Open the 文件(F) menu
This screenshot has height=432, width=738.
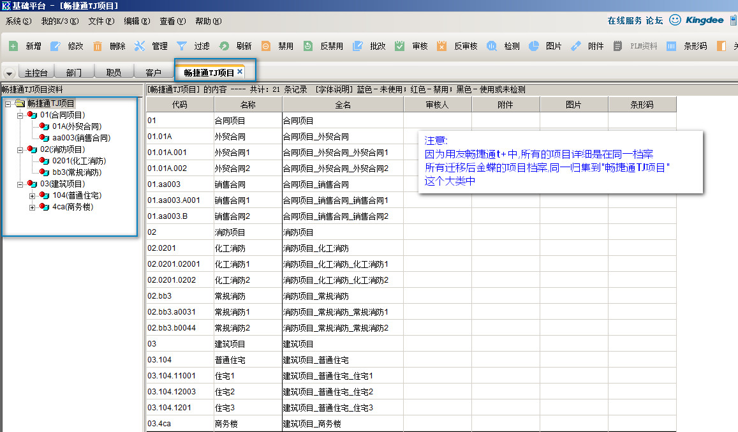101,21
